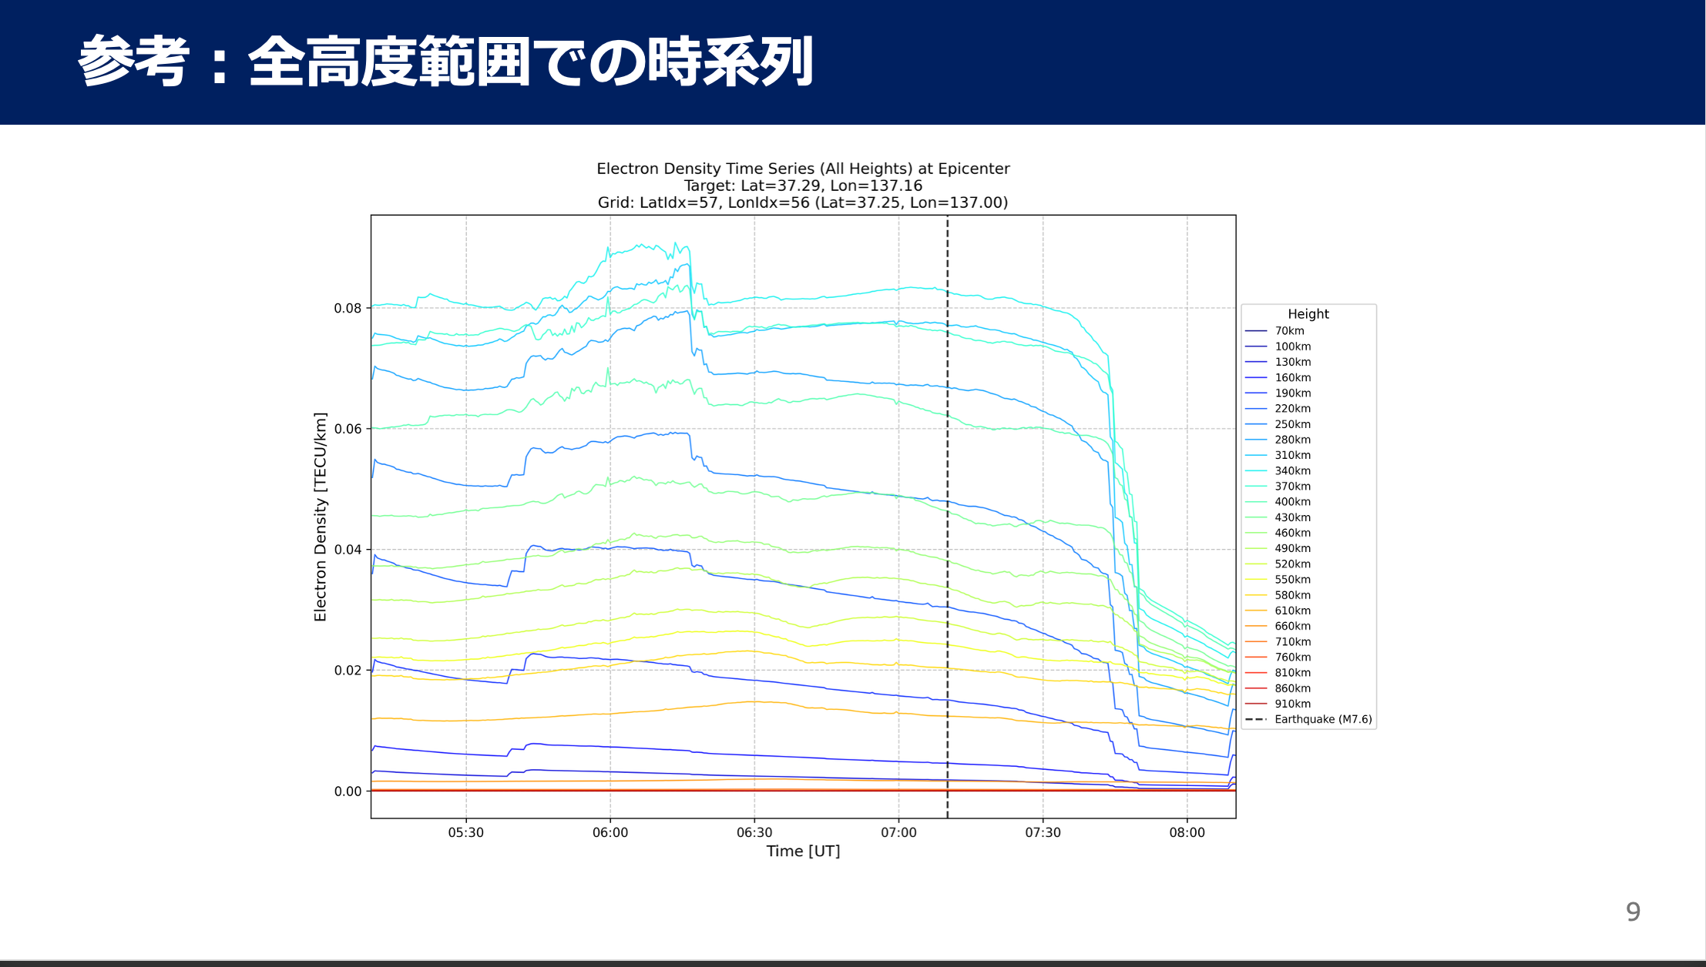Click the Earthquake (M7.6) legend entry
This screenshot has height=967, width=1706.
pos(1322,719)
